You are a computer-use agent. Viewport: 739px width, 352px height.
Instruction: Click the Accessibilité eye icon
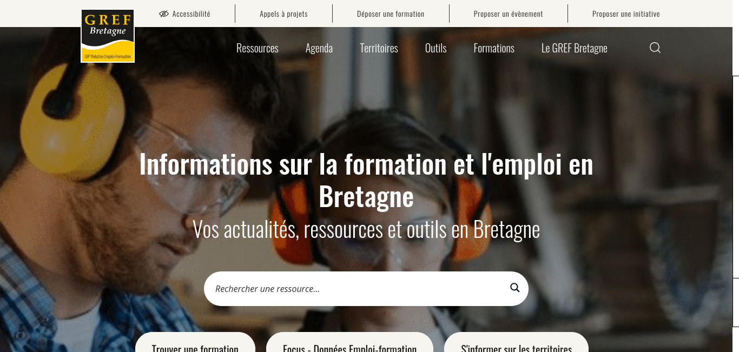(164, 14)
